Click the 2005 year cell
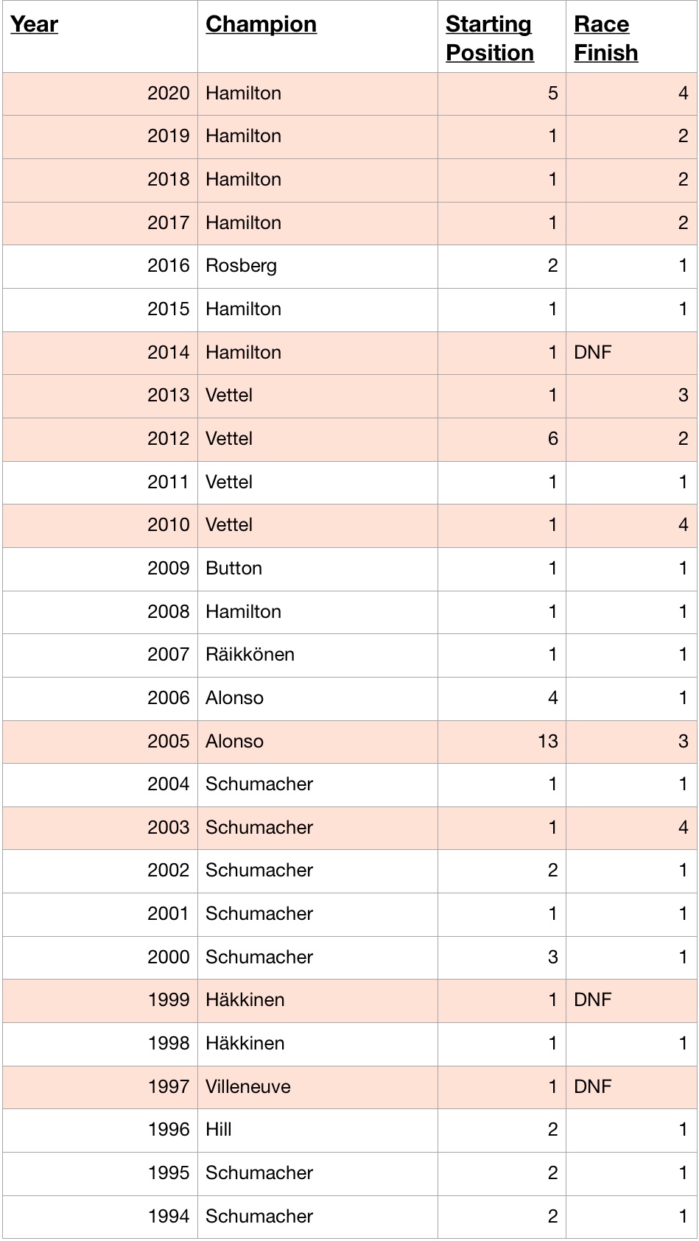Screen dimensions: 699x1241 tap(168, 742)
